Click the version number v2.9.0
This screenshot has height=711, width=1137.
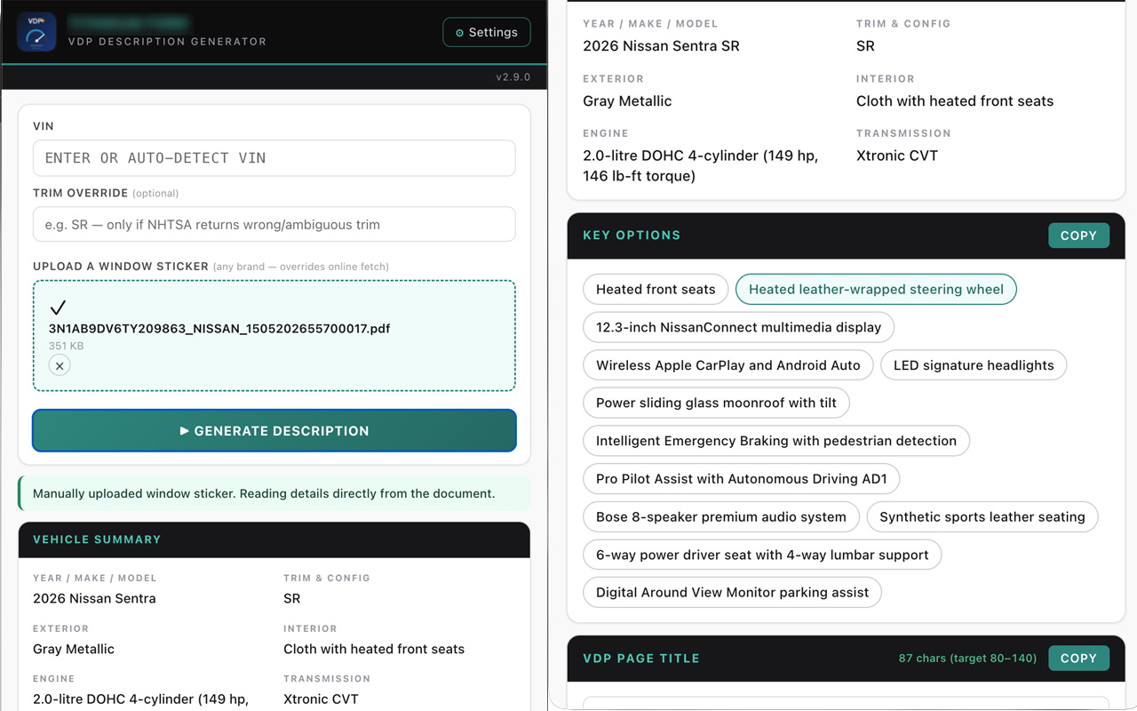(x=513, y=77)
